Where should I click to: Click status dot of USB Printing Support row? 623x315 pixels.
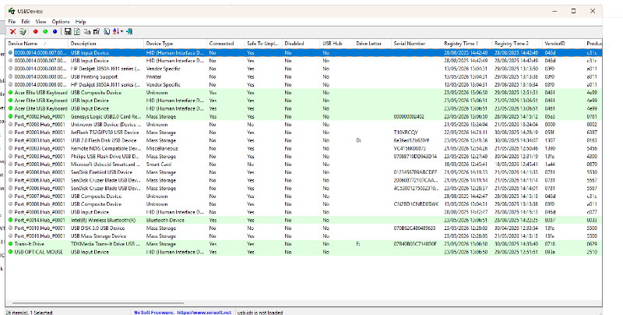[10, 76]
